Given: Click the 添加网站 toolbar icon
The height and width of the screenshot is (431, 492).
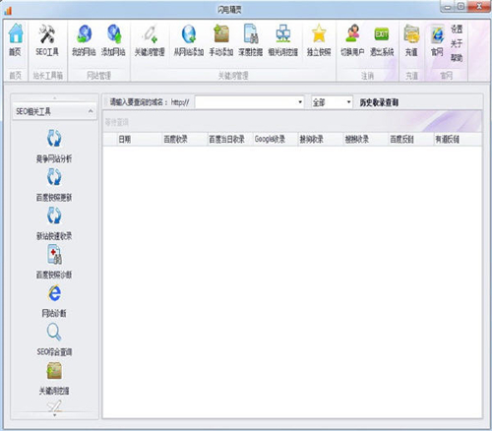Looking at the screenshot, I should [x=113, y=39].
